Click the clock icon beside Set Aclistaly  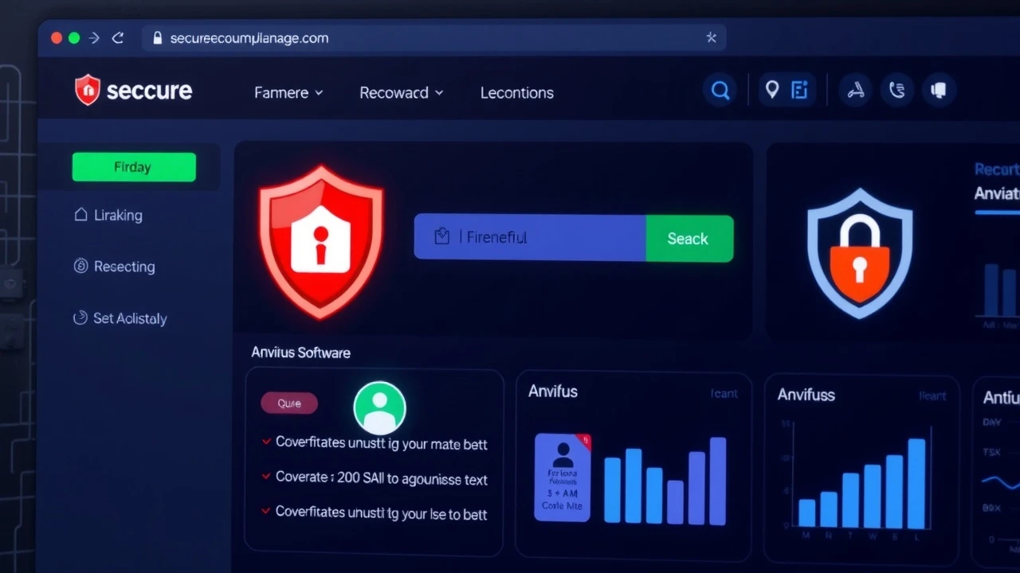80,318
